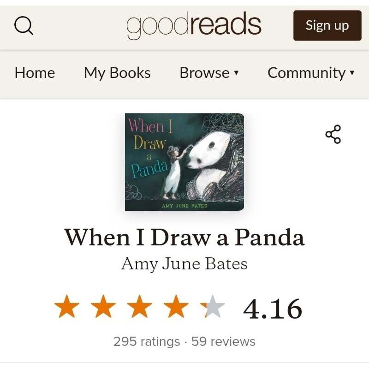This screenshot has width=369, height=369.
Task: Go to the Home tab
Action: [x=35, y=73]
